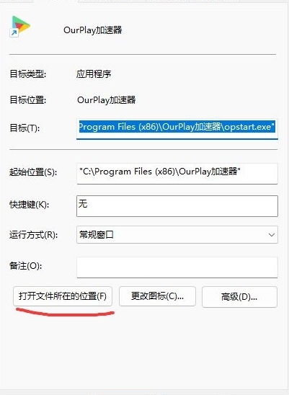
Task: Expand the run mode dropdown chevron arrow
Action: [x=272, y=235]
